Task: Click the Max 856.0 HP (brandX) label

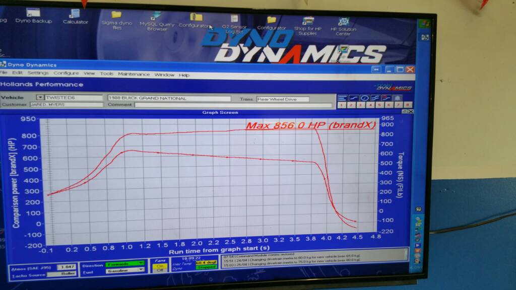Action: tap(310, 125)
